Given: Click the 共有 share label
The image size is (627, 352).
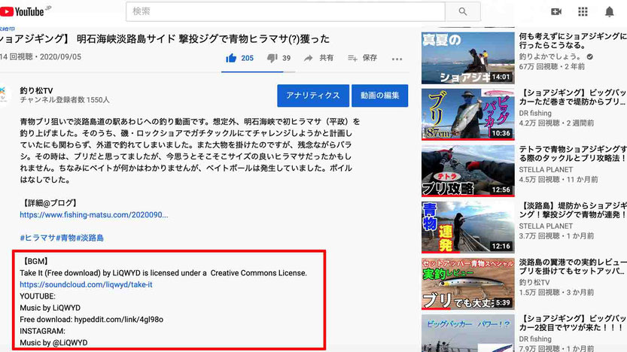Looking at the screenshot, I should tap(326, 58).
